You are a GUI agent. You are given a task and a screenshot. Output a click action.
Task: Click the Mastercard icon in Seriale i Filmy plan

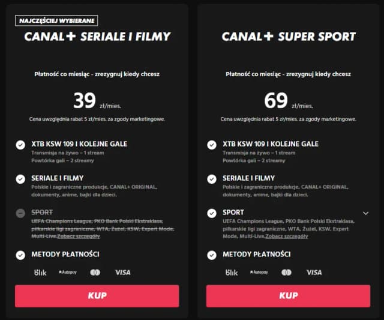pos(95,273)
